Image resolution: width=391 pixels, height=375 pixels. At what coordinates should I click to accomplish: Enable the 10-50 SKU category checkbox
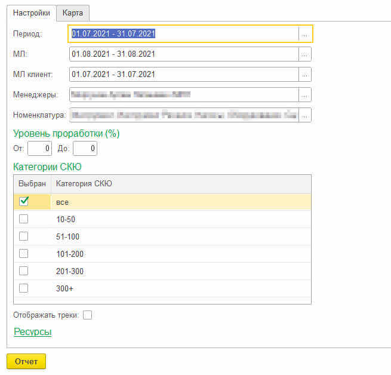(24, 219)
